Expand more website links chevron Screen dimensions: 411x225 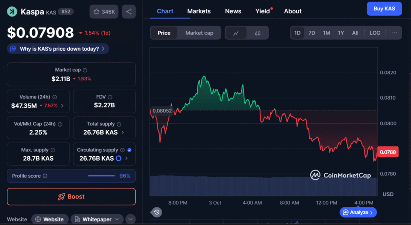[130, 219]
